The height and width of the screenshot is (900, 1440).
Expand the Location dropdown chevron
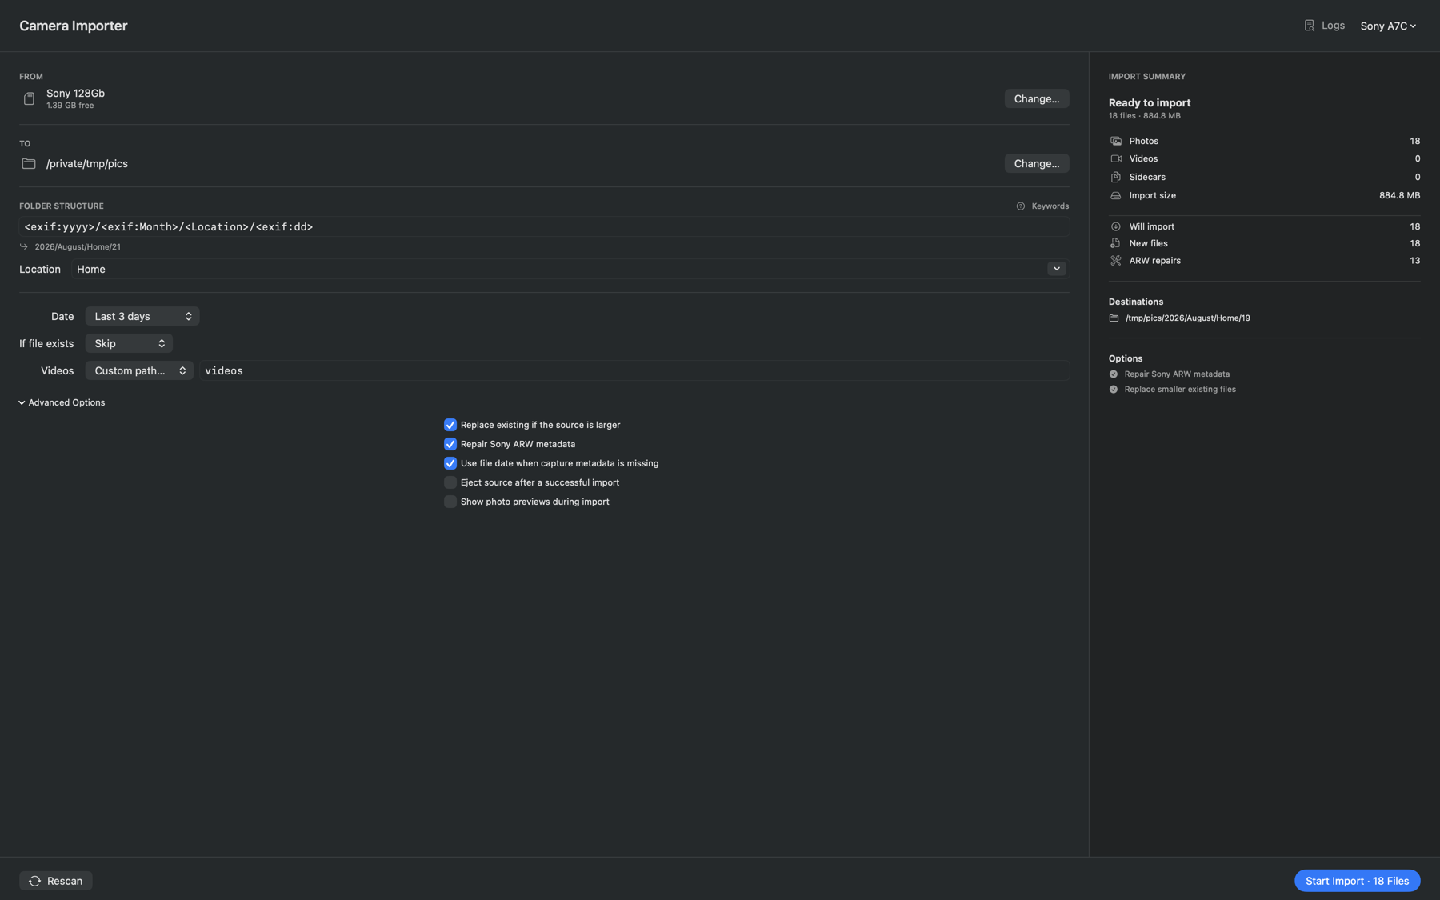(1056, 269)
